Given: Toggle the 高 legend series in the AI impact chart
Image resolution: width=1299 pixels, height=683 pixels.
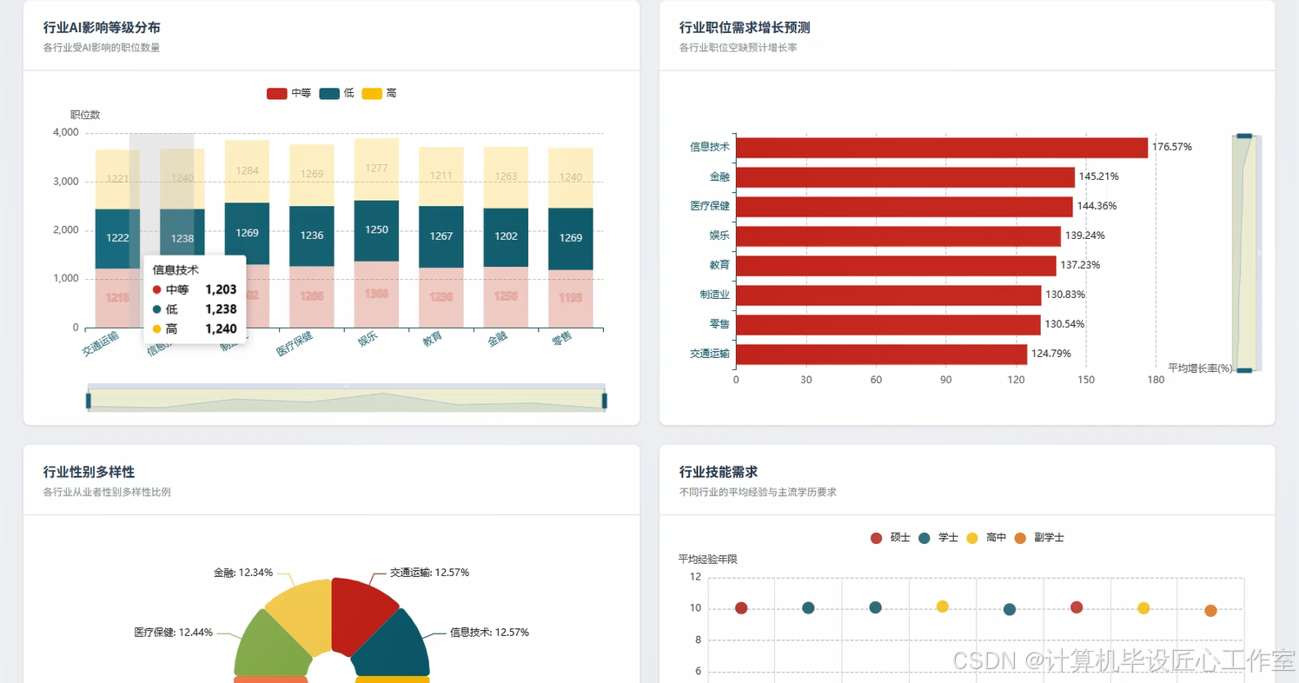Looking at the screenshot, I should pos(379,93).
